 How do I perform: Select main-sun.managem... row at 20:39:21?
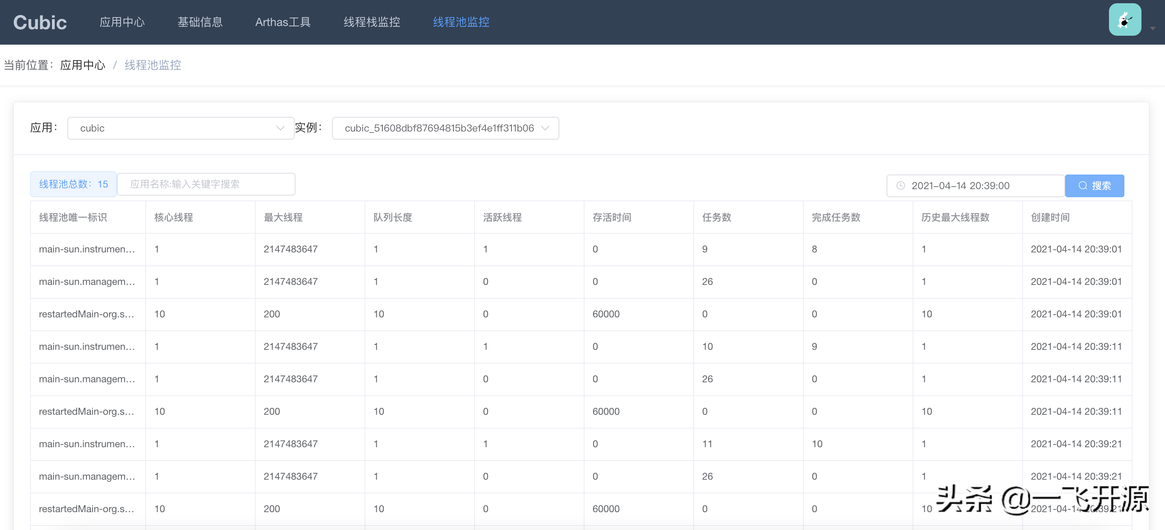point(581,477)
